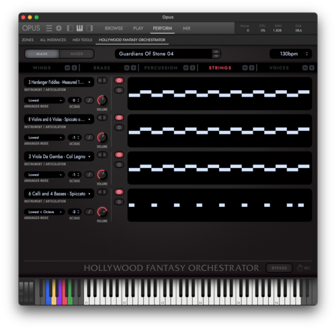Open the 8 Violins and 6 Violas instrument dropdown
Screen dimensions: 336x330
[59, 120]
